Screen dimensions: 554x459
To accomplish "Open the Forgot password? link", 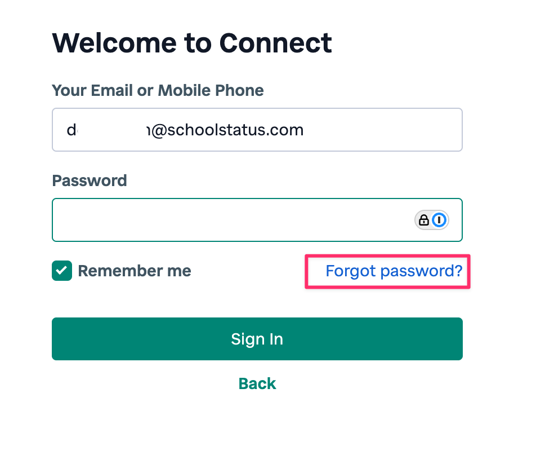I will coord(394,271).
